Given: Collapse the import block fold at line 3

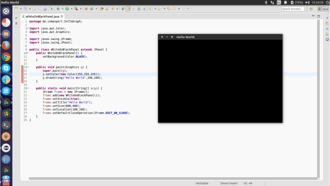Looking at the screenshot, I should click(28, 28).
